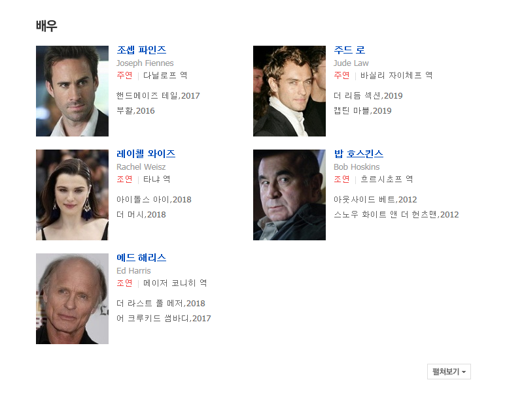Open Rachel Weisz name link
Image resolution: width=507 pixels, height=399 pixels.
pyautogui.click(x=146, y=153)
